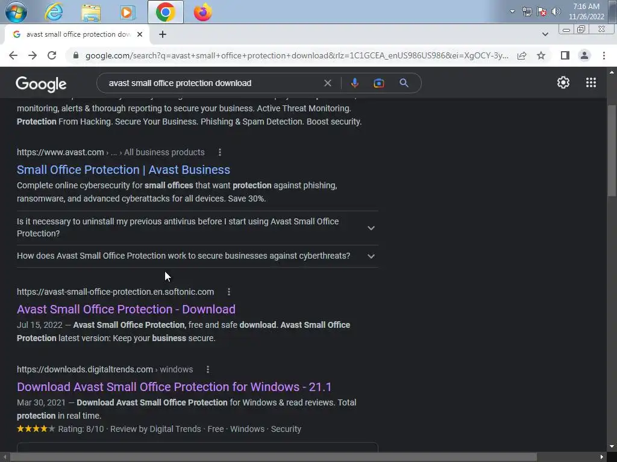This screenshot has height=462, width=617.
Task: Open the Google apps grid
Action: (590, 82)
